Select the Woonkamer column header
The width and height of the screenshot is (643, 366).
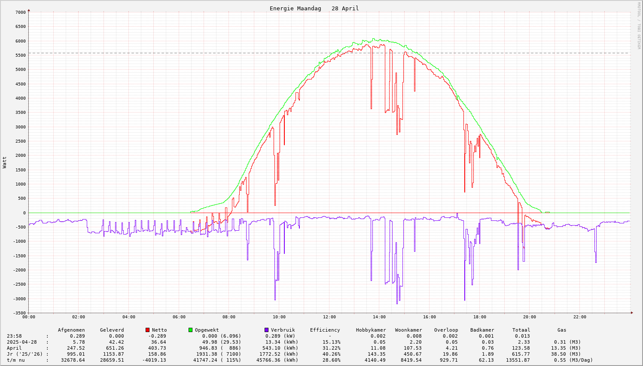pyautogui.click(x=408, y=330)
